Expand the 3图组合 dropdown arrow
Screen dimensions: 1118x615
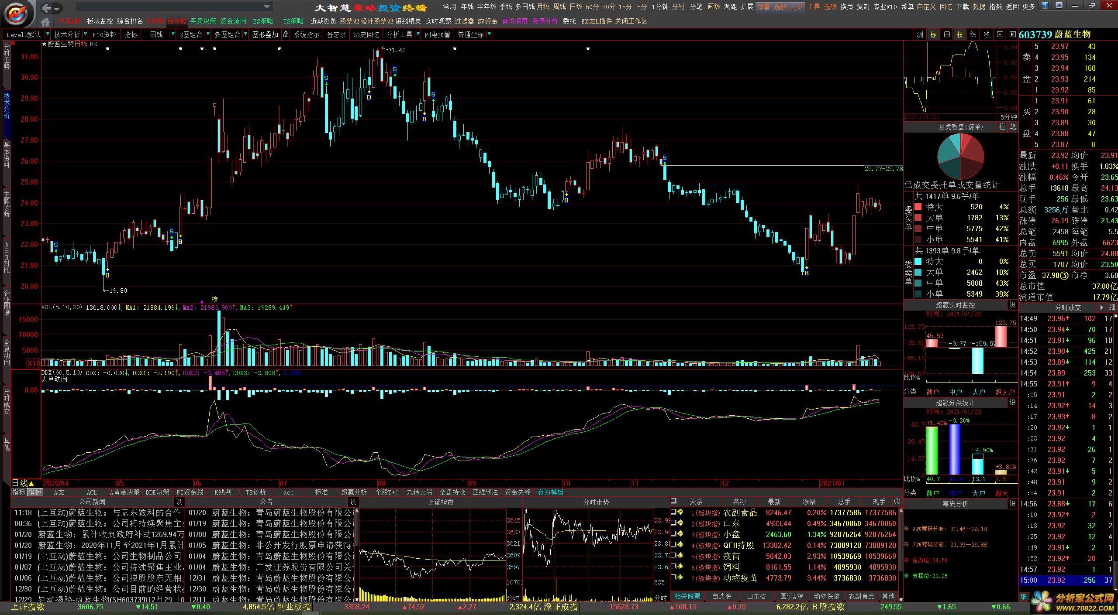(207, 34)
